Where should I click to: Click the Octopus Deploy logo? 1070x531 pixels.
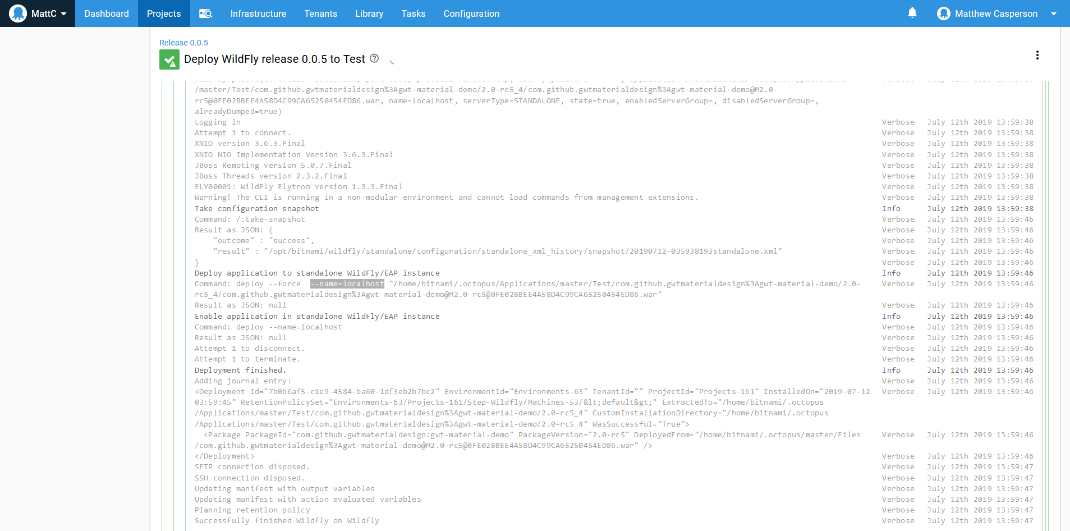[x=19, y=13]
